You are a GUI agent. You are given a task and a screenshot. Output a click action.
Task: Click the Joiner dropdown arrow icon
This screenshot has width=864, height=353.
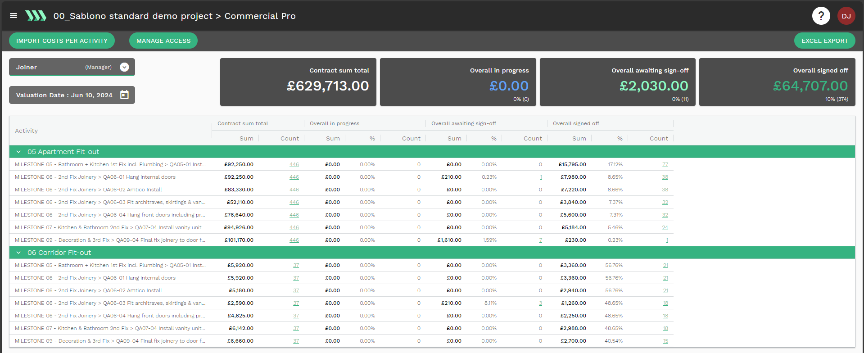(x=125, y=67)
